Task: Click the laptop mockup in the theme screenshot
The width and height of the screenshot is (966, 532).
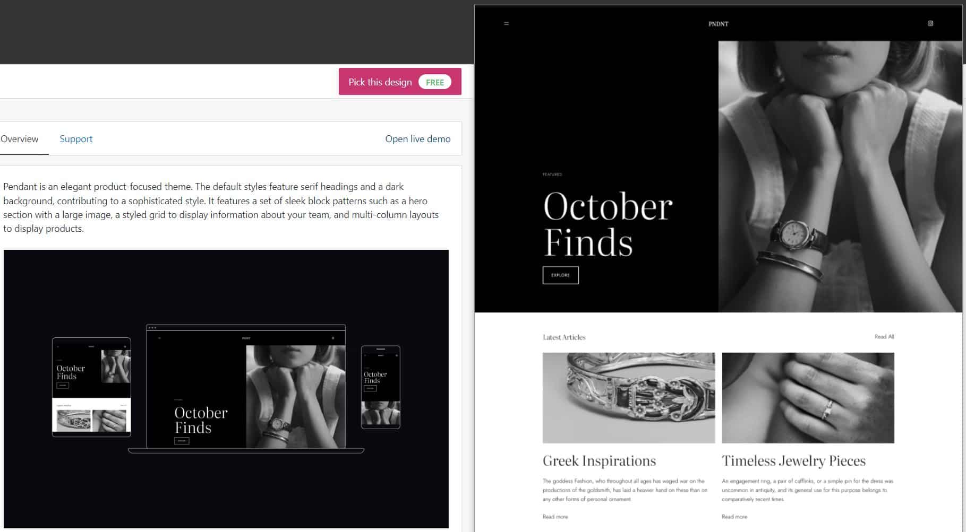Action: [x=246, y=388]
